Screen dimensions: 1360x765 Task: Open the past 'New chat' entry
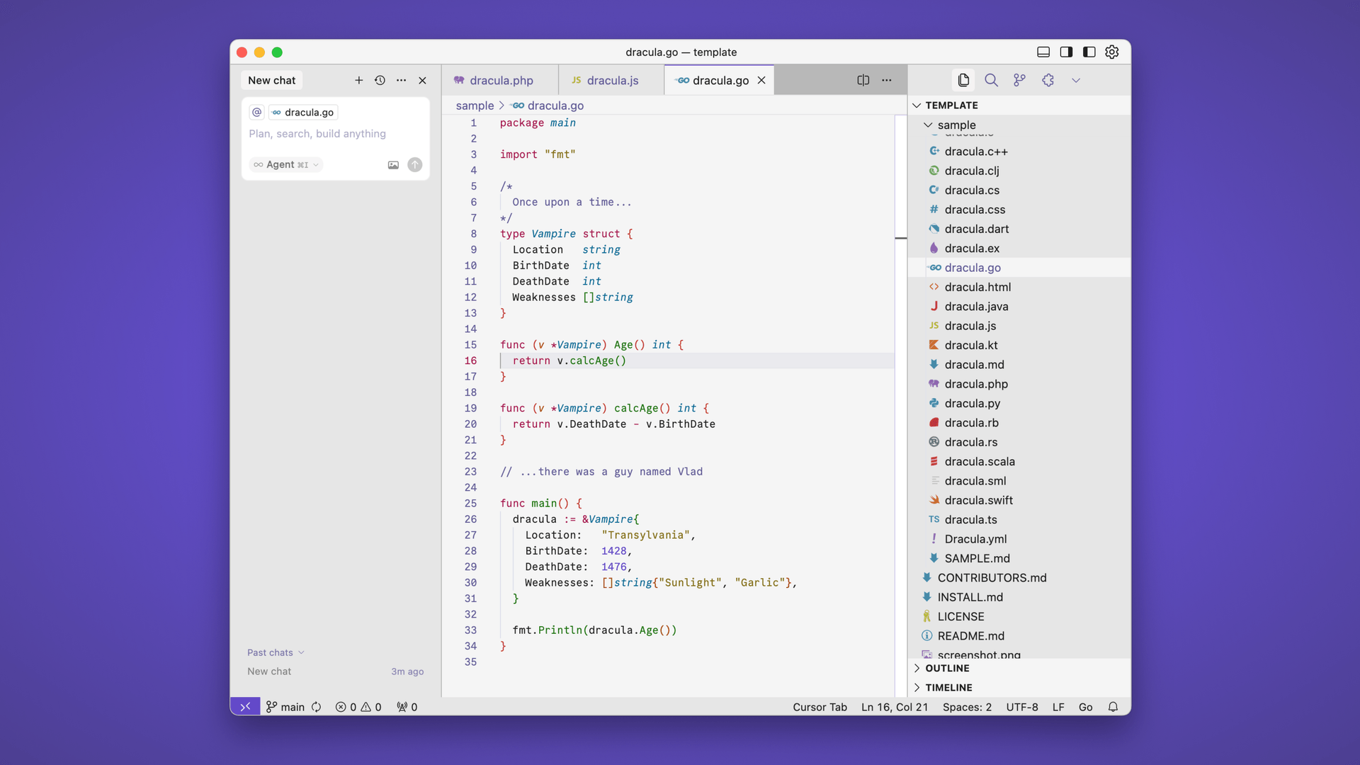tap(335, 671)
